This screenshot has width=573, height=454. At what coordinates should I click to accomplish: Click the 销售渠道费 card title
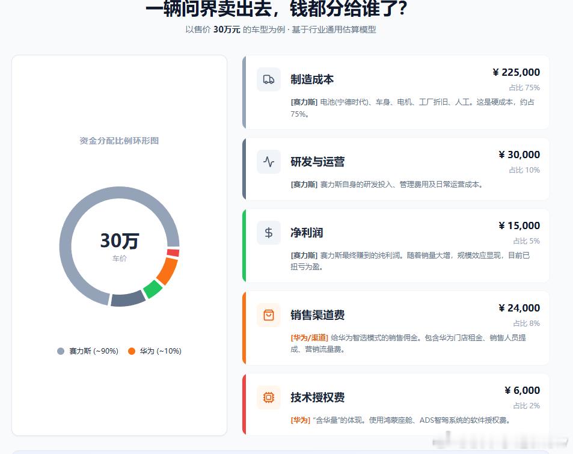317,314
